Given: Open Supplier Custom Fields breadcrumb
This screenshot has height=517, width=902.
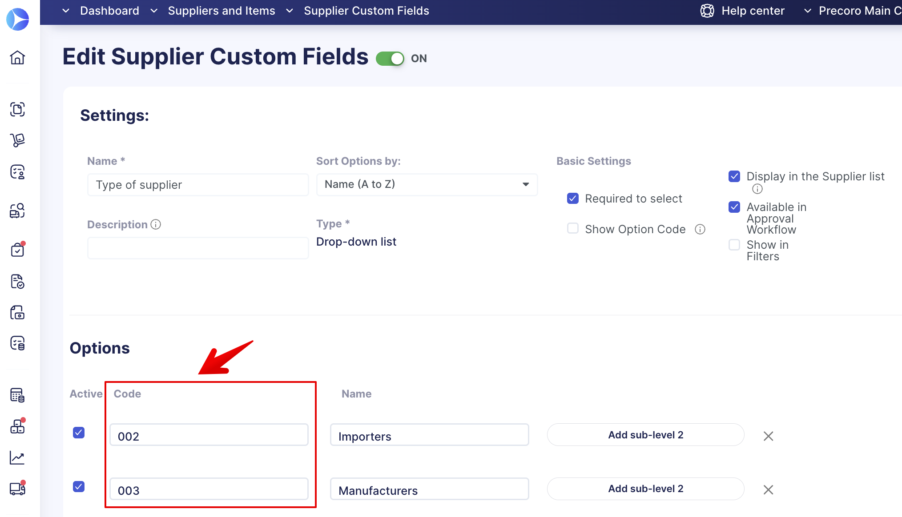Looking at the screenshot, I should [x=366, y=11].
